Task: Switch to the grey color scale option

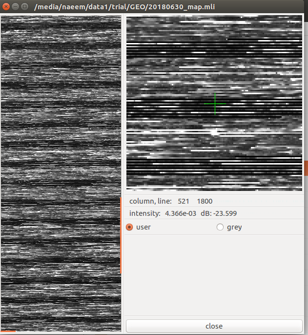Action: pyautogui.click(x=220, y=227)
